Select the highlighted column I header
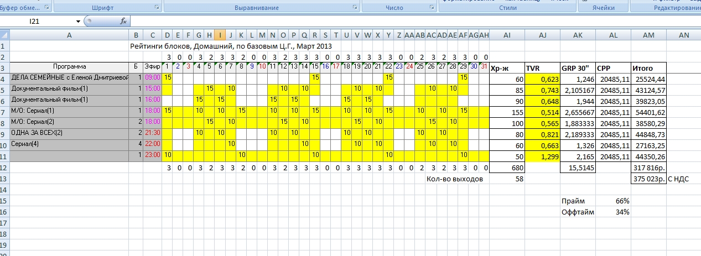Image resolution: width=701 pixels, height=256 pixels. (x=220, y=35)
